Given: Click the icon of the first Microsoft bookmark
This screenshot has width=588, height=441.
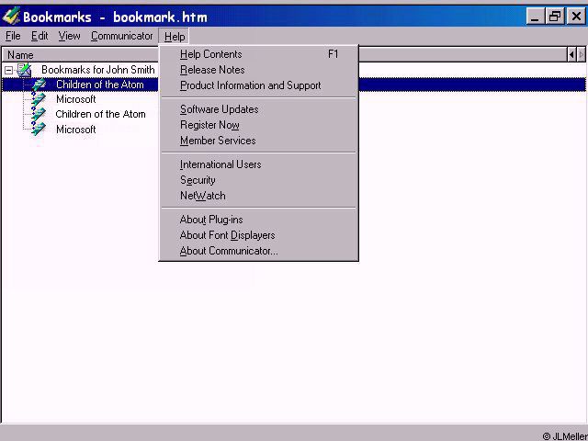Looking at the screenshot, I should [x=39, y=99].
